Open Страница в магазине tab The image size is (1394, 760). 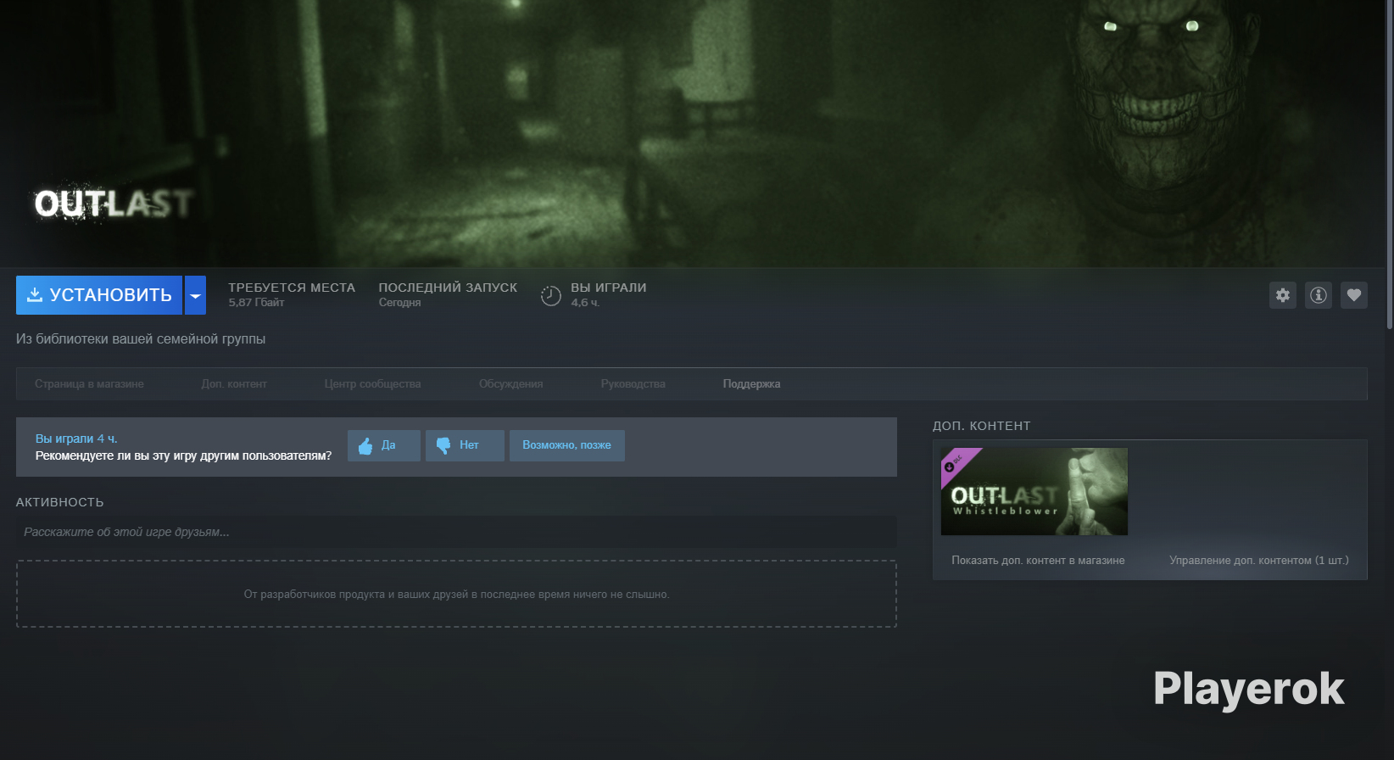[x=89, y=384]
